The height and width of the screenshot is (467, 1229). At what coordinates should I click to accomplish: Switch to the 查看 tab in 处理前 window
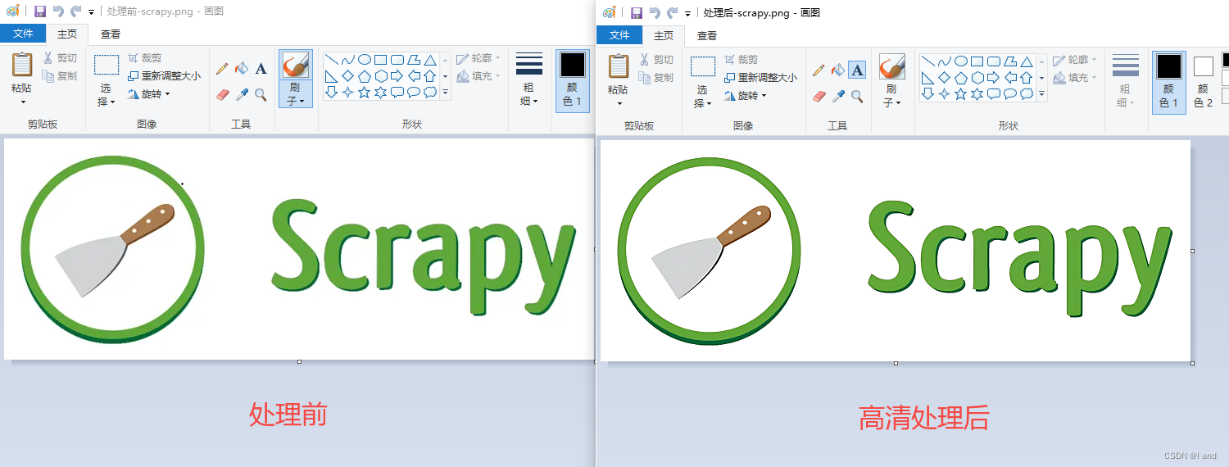(x=111, y=34)
